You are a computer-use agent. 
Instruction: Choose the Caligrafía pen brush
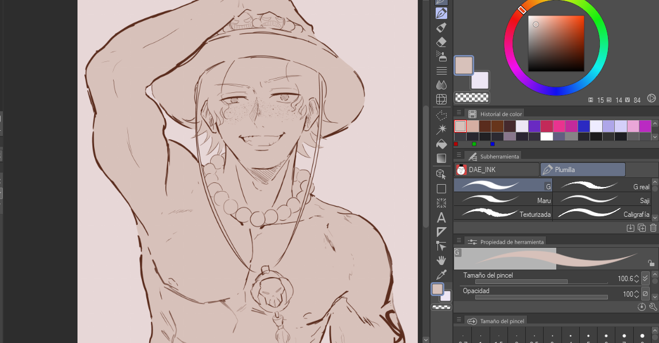pyautogui.click(x=602, y=213)
